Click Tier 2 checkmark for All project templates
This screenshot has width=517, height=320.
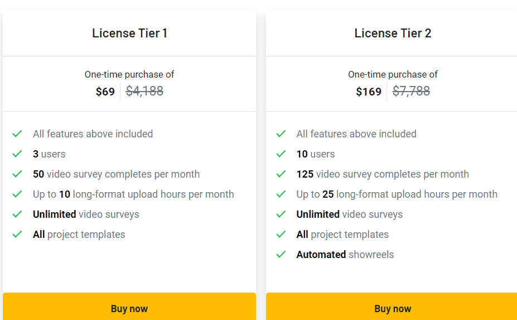[x=281, y=235]
